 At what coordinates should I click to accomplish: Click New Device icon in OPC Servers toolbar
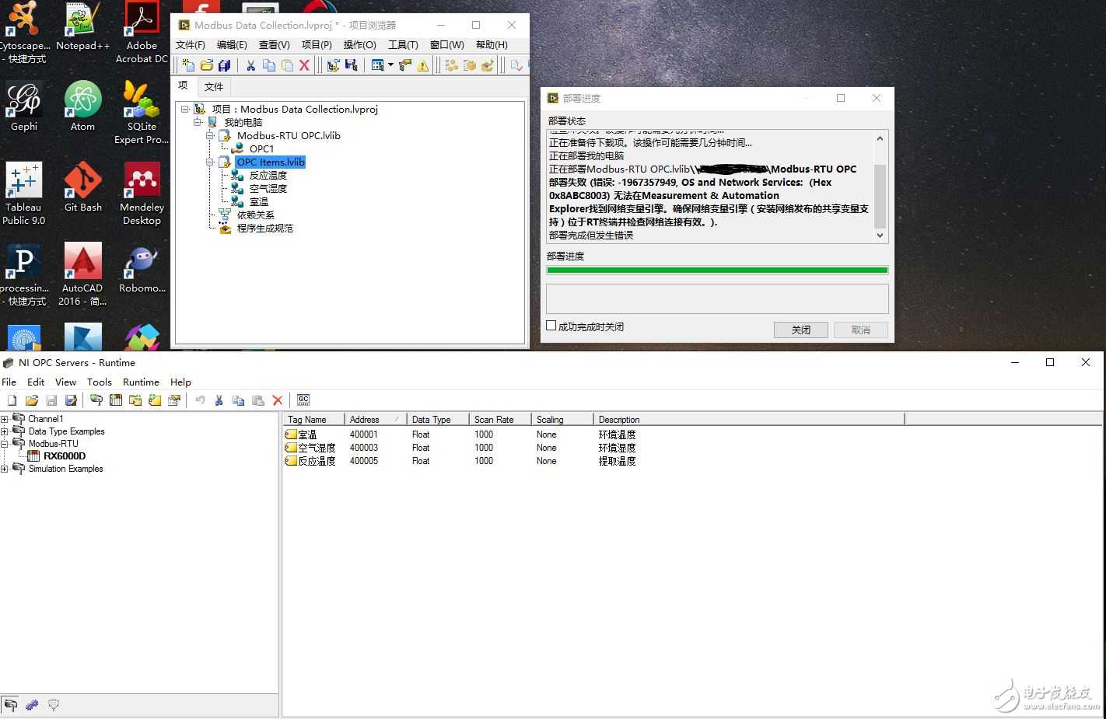116,400
